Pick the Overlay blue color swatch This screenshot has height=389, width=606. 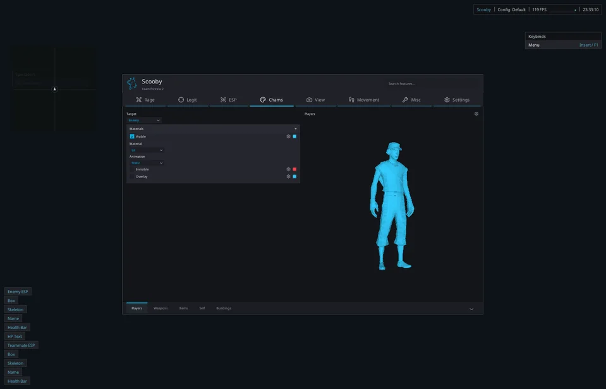click(x=294, y=177)
